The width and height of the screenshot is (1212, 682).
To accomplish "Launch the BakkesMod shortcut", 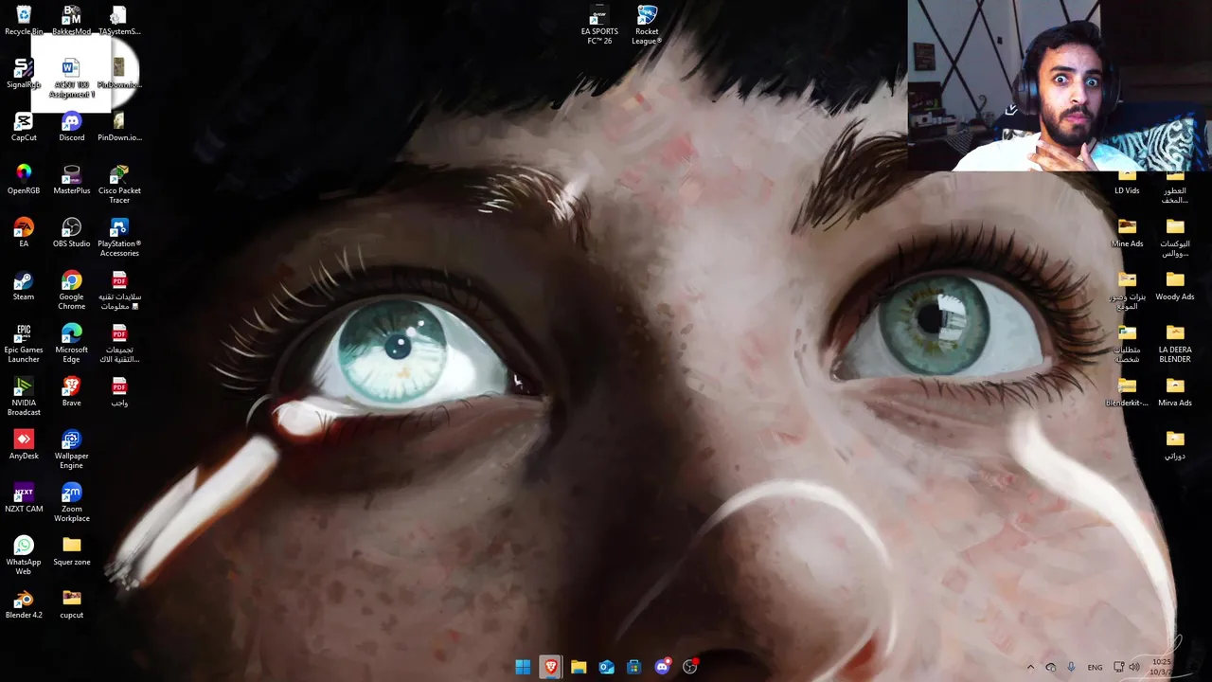I will [71, 20].
